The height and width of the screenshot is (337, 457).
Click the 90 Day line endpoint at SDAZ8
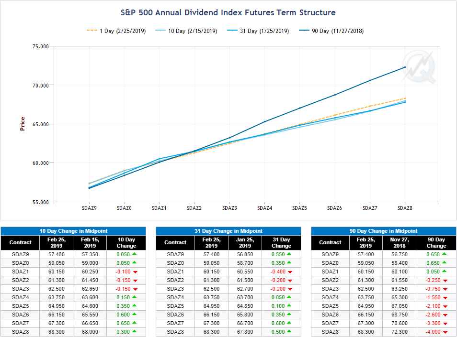tap(405, 67)
